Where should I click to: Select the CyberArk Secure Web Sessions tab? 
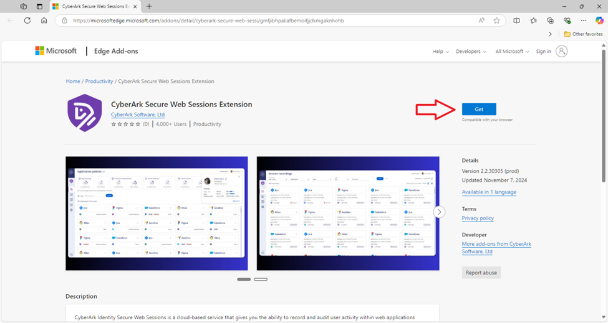pos(95,7)
